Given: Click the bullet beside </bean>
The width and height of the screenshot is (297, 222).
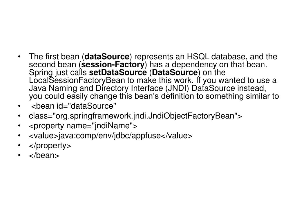Looking at the screenshot, I should pyautogui.click(x=19, y=155).
